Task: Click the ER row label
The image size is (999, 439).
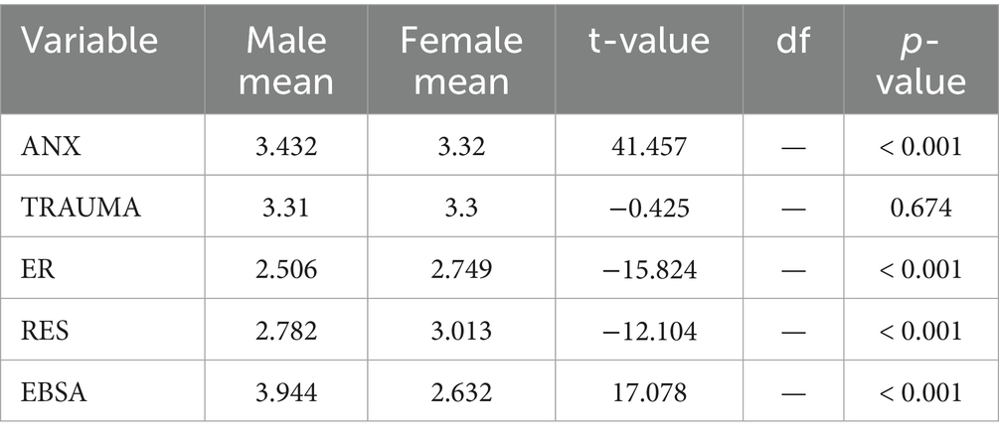Action: pos(38,269)
